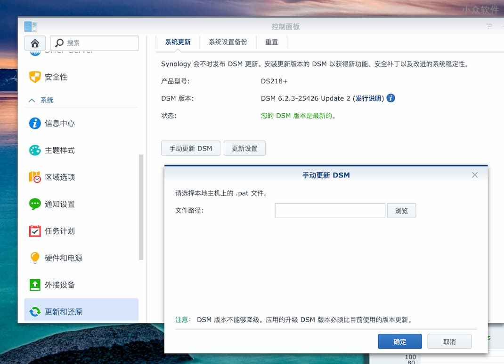Open Task Scheduler calendar icon
The width and height of the screenshot is (504, 364).
coord(35,231)
